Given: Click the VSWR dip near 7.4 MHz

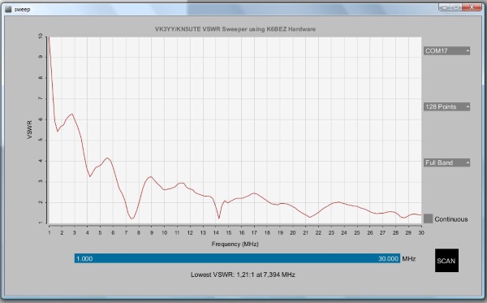Looking at the screenshot, I should (131, 219).
